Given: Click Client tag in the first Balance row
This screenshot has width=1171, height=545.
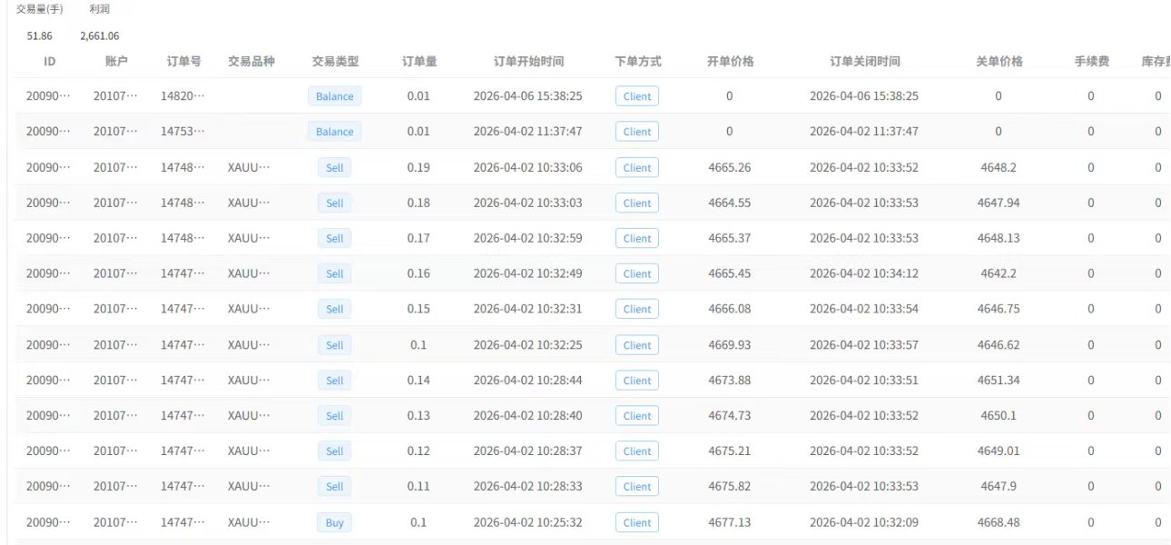Looking at the screenshot, I should coord(637,96).
